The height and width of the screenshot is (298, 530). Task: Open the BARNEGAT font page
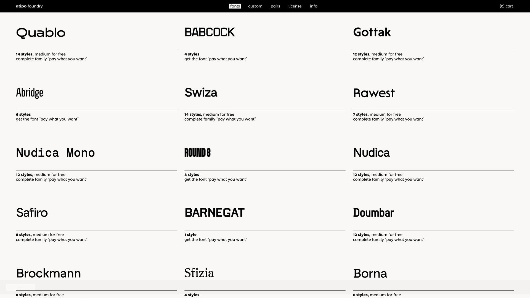pos(214,212)
